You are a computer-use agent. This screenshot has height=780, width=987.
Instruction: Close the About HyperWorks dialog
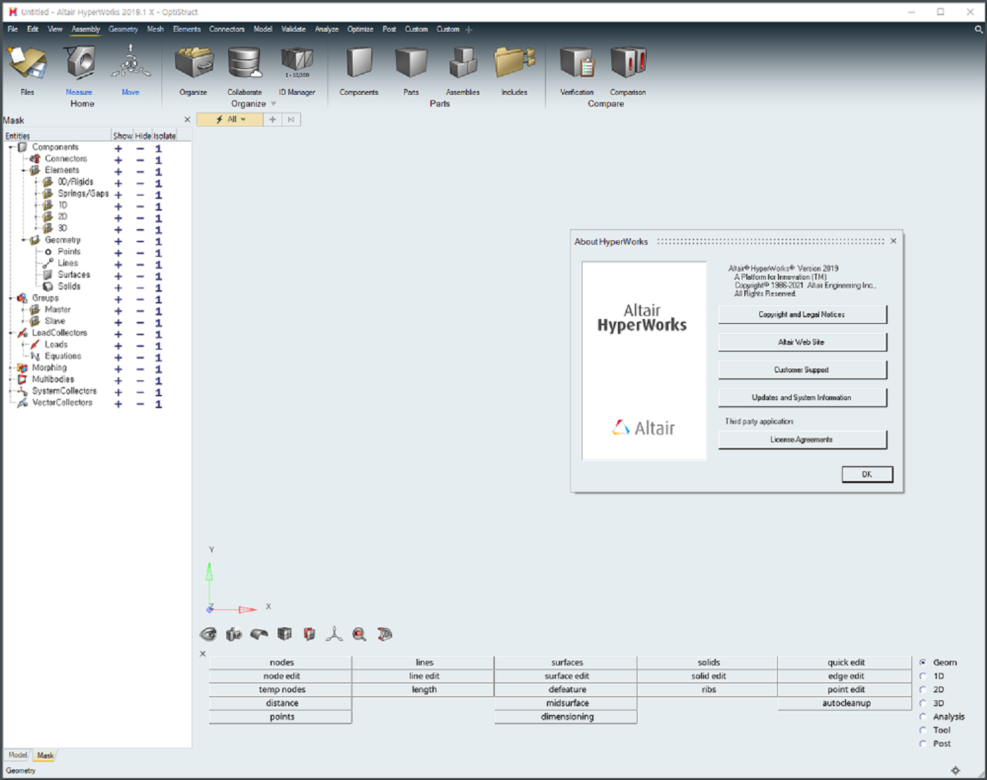pos(893,241)
